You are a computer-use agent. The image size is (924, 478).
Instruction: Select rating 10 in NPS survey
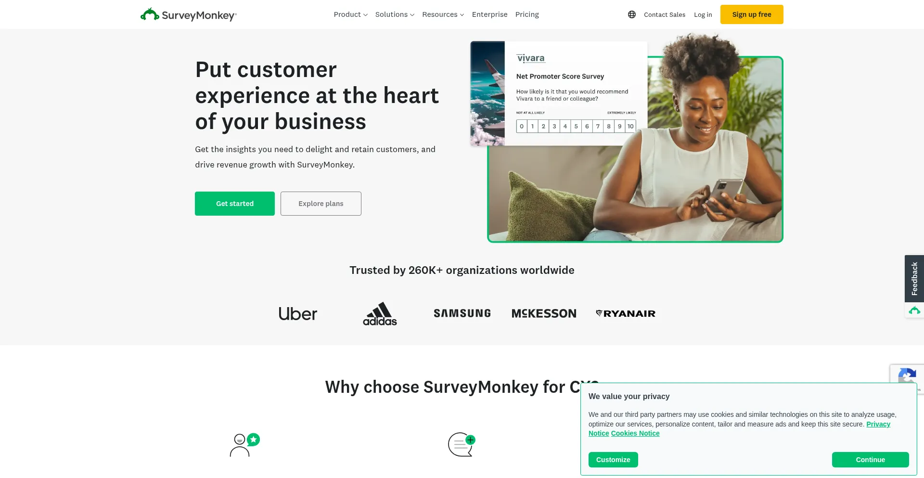(x=630, y=126)
